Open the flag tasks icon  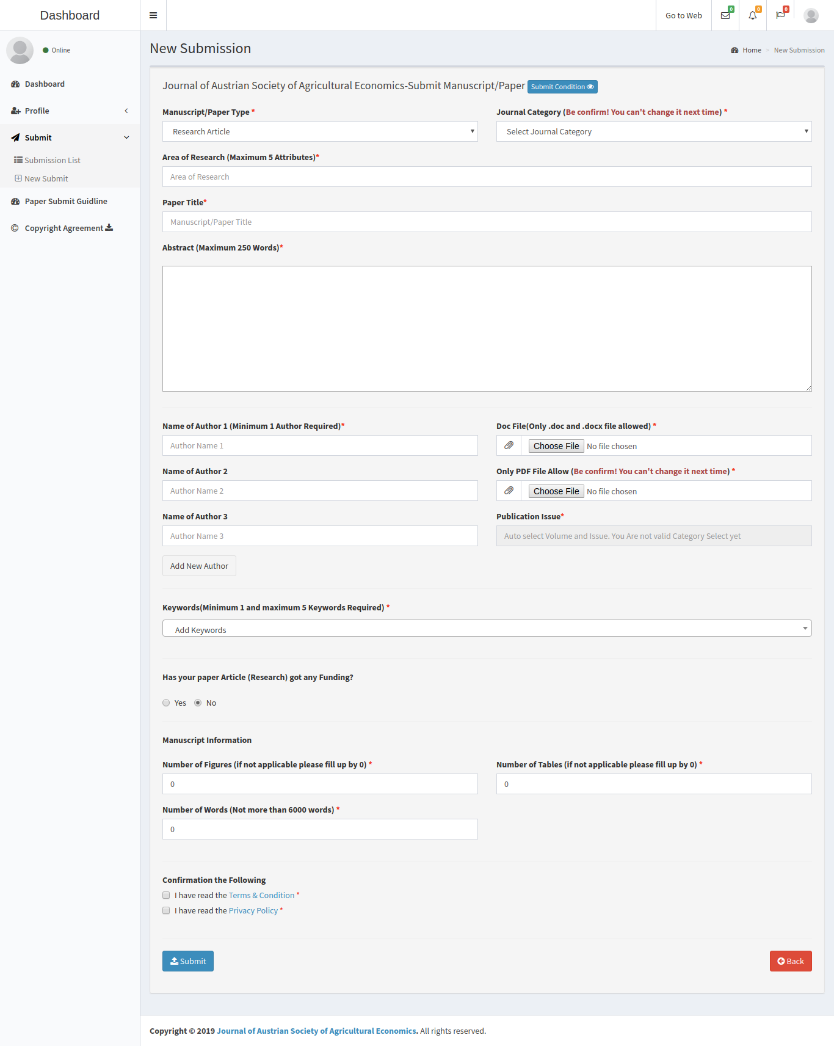pos(780,15)
